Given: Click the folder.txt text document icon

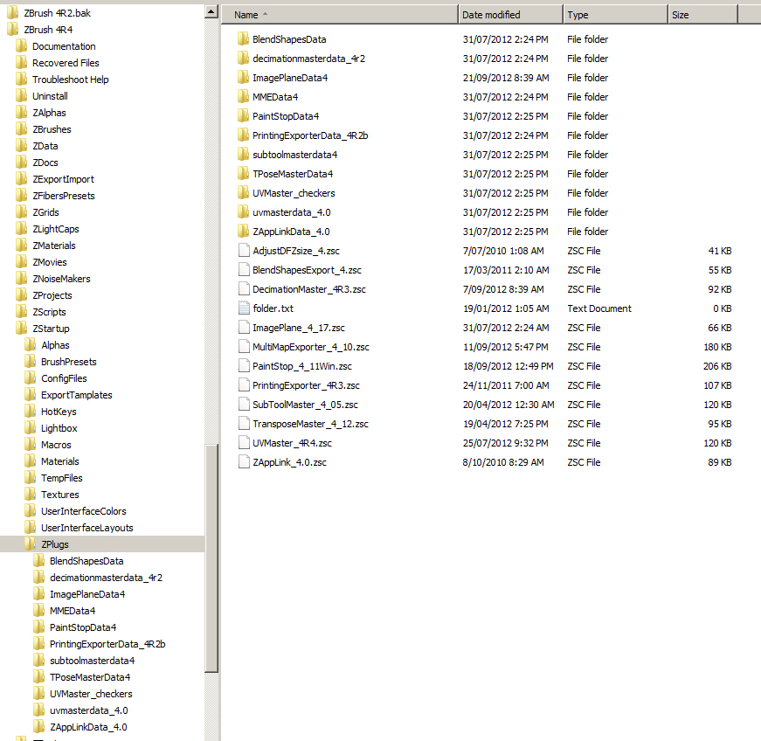Looking at the screenshot, I should click(244, 308).
